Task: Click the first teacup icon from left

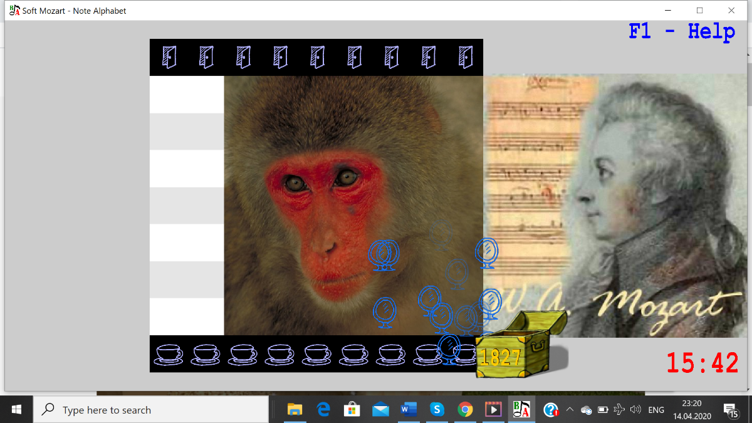Action: click(x=169, y=355)
